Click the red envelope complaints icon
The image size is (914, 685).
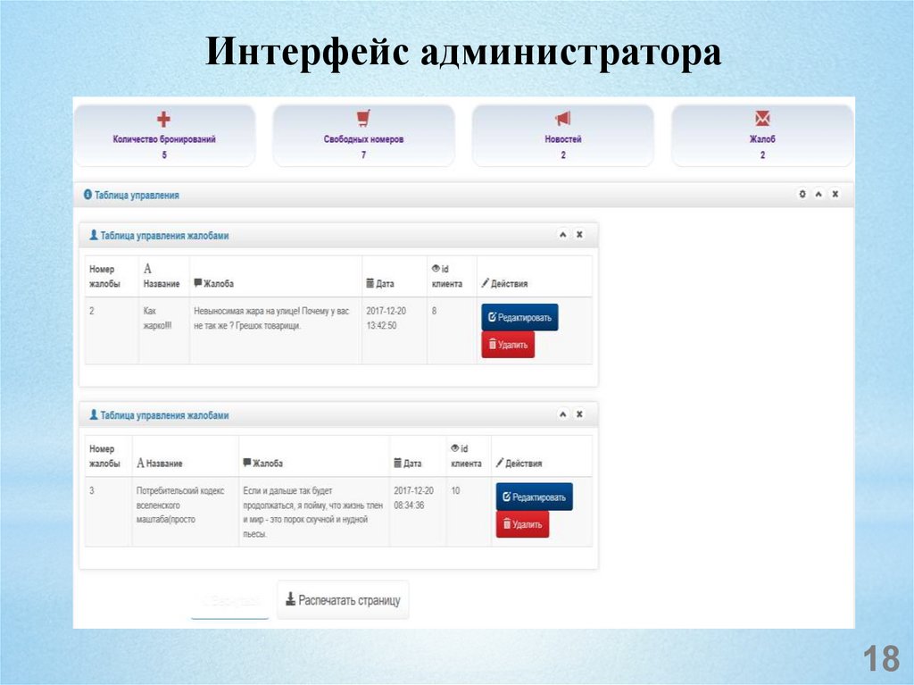click(762, 119)
